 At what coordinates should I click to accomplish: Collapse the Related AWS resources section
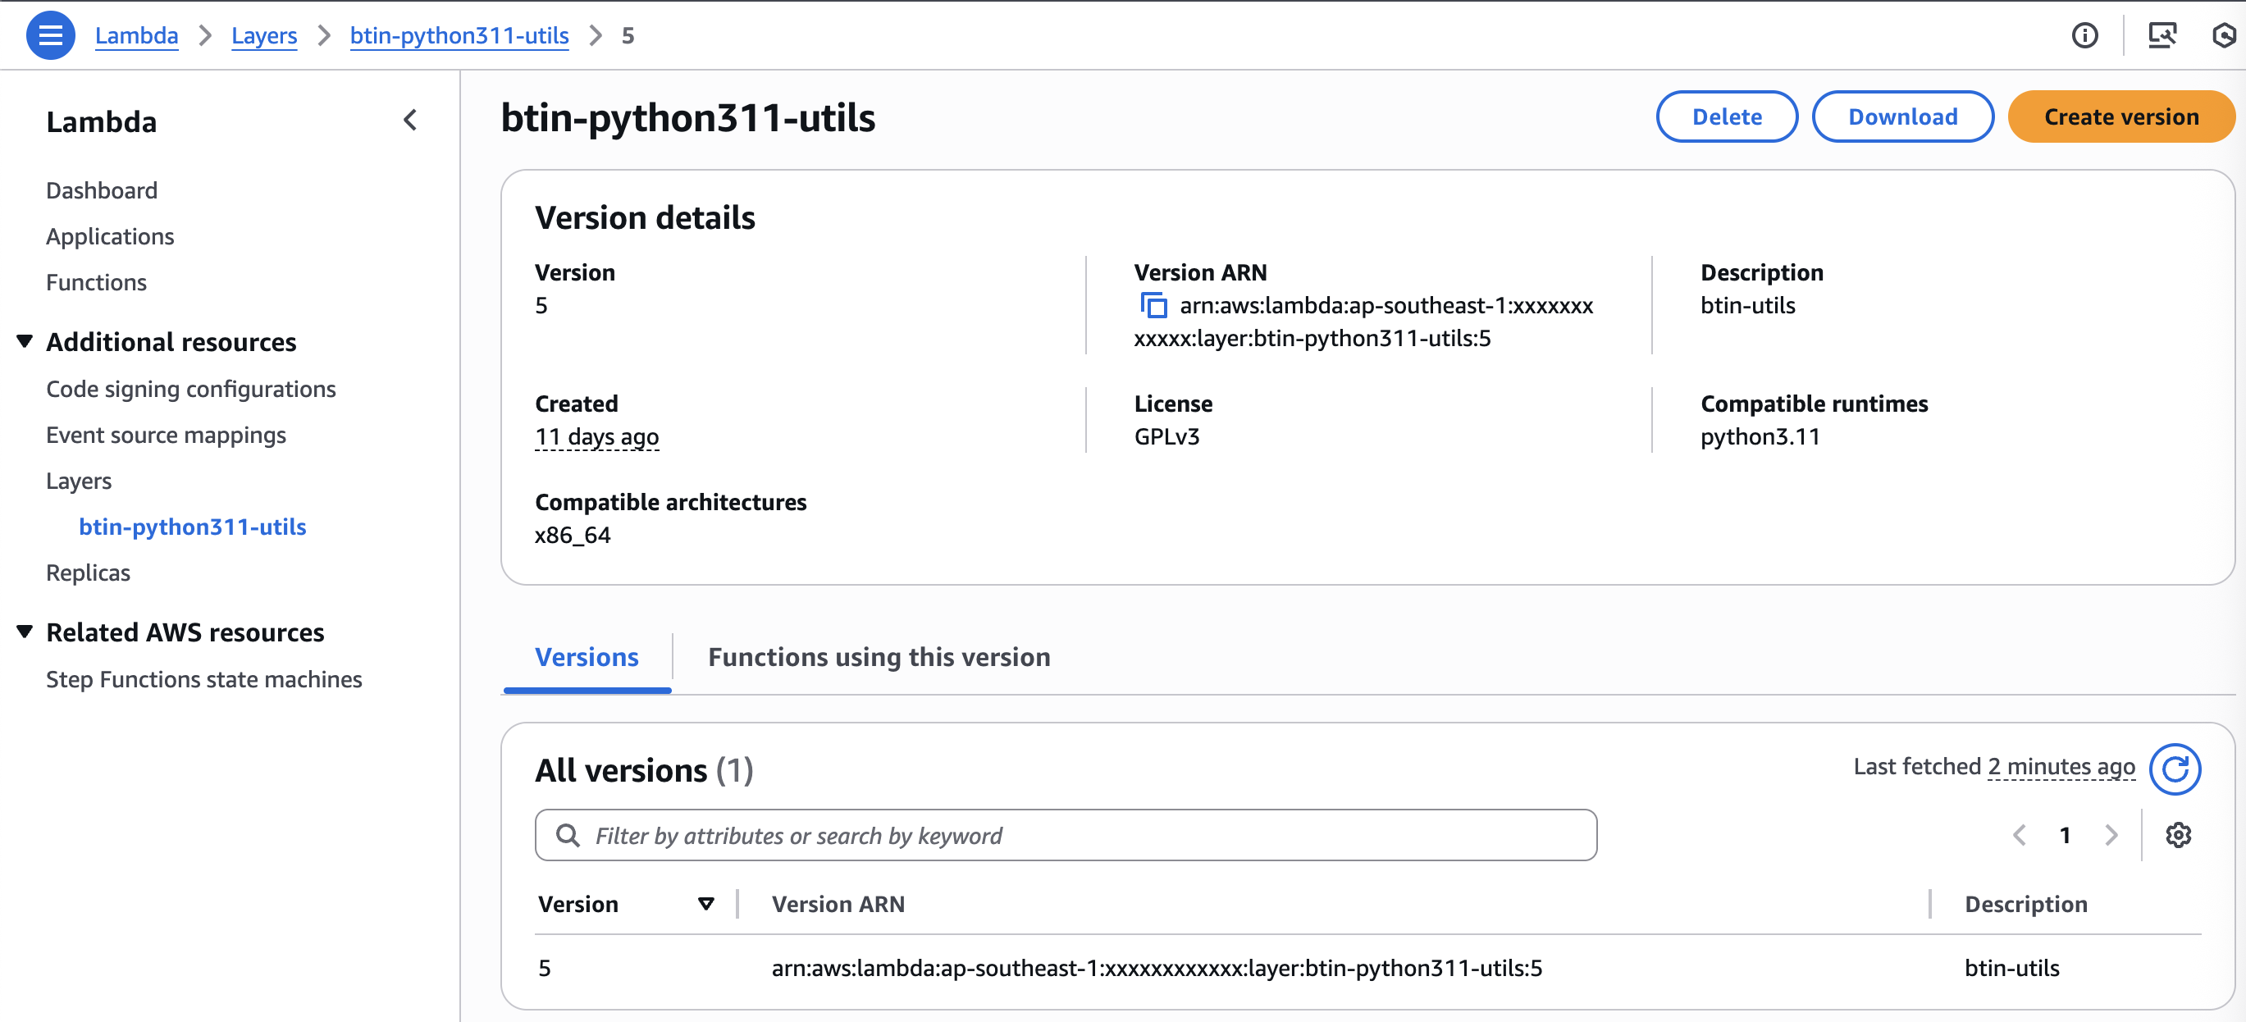(25, 632)
